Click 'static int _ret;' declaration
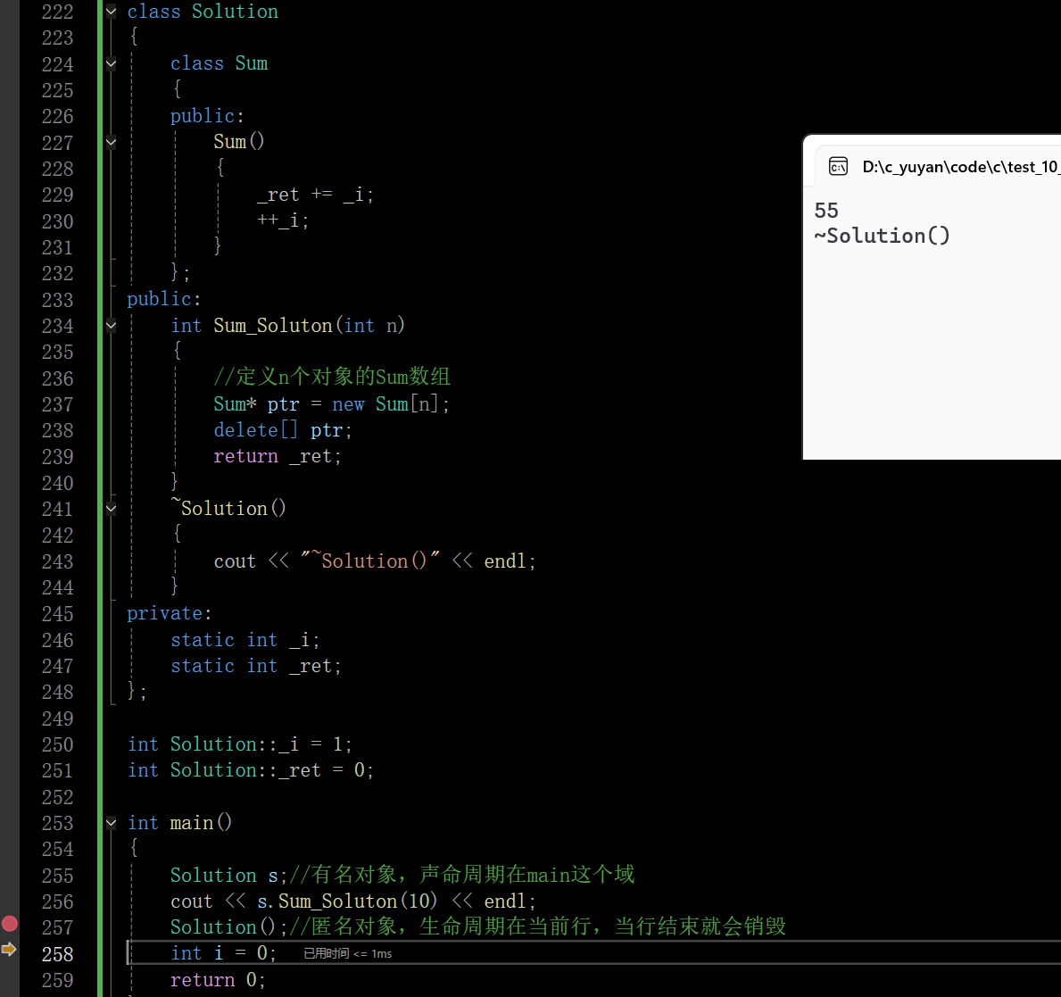 (x=255, y=666)
